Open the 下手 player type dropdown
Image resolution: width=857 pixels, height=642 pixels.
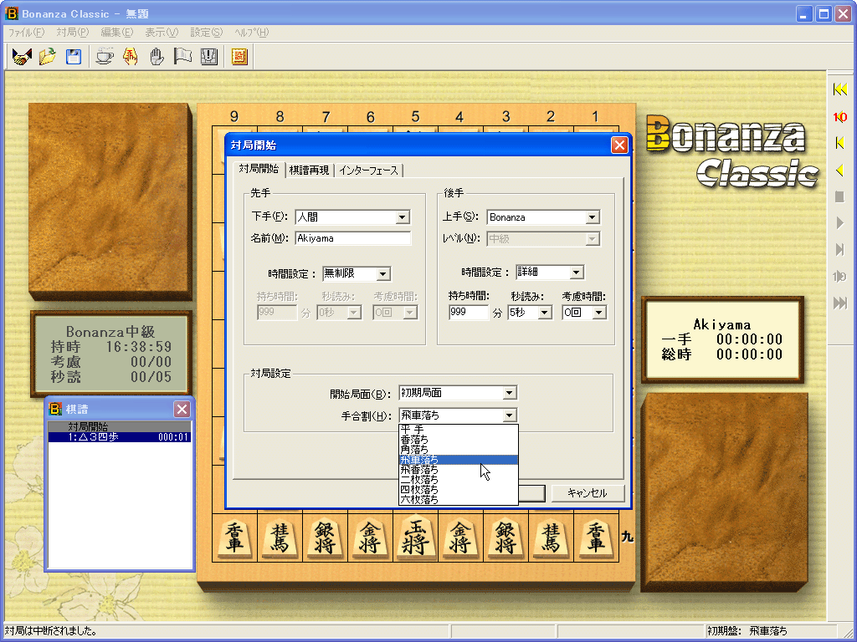tap(403, 217)
